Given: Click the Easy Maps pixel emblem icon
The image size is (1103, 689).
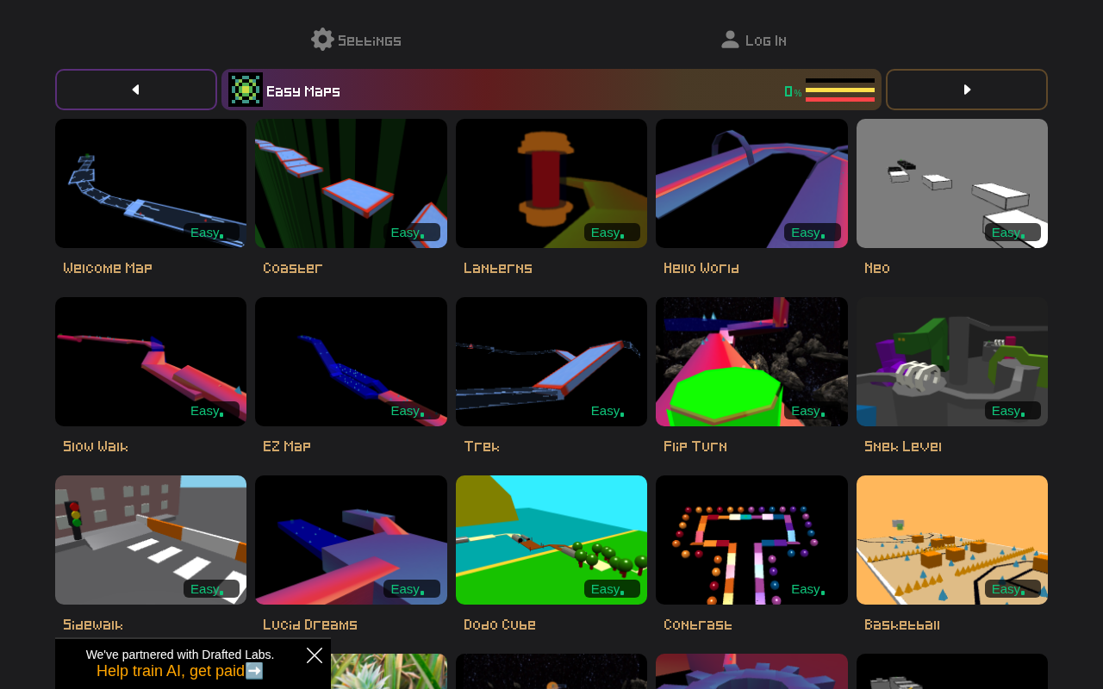Looking at the screenshot, I should tap(246, 90).
